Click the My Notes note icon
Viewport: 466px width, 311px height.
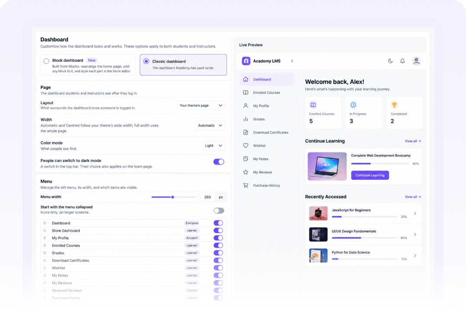pos(246,159)
